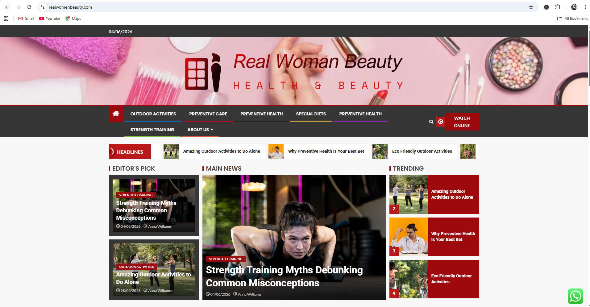
Task: Go to the Strength Training menu item
Action: point(152,130)
